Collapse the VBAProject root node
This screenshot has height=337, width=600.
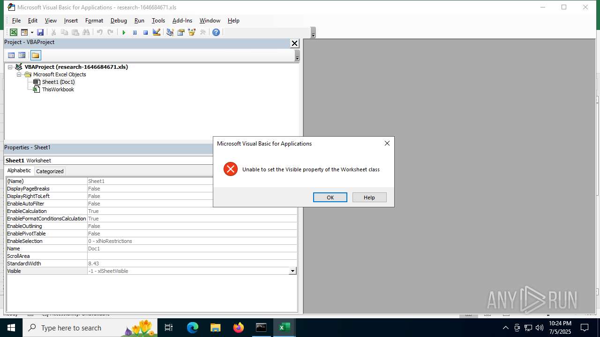coord(10,67)
